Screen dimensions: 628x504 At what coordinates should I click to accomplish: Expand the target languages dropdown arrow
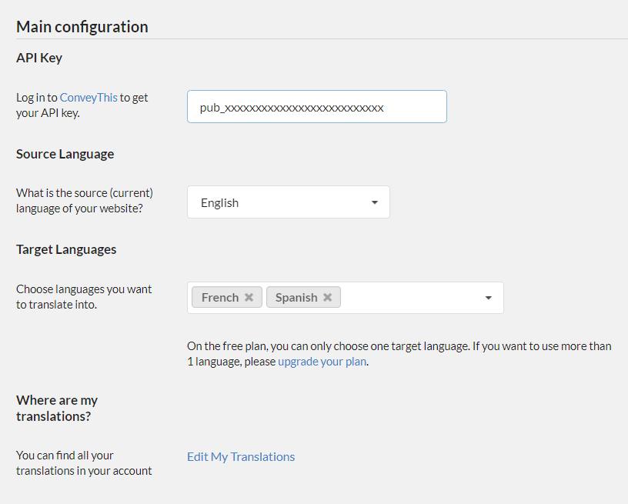[x=488, y=298]
